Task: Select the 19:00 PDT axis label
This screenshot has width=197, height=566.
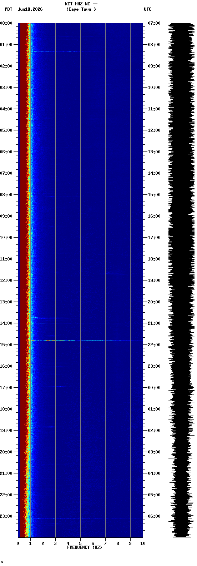Action: [6, 431]
